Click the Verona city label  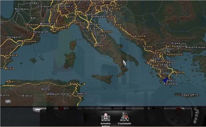91,15
